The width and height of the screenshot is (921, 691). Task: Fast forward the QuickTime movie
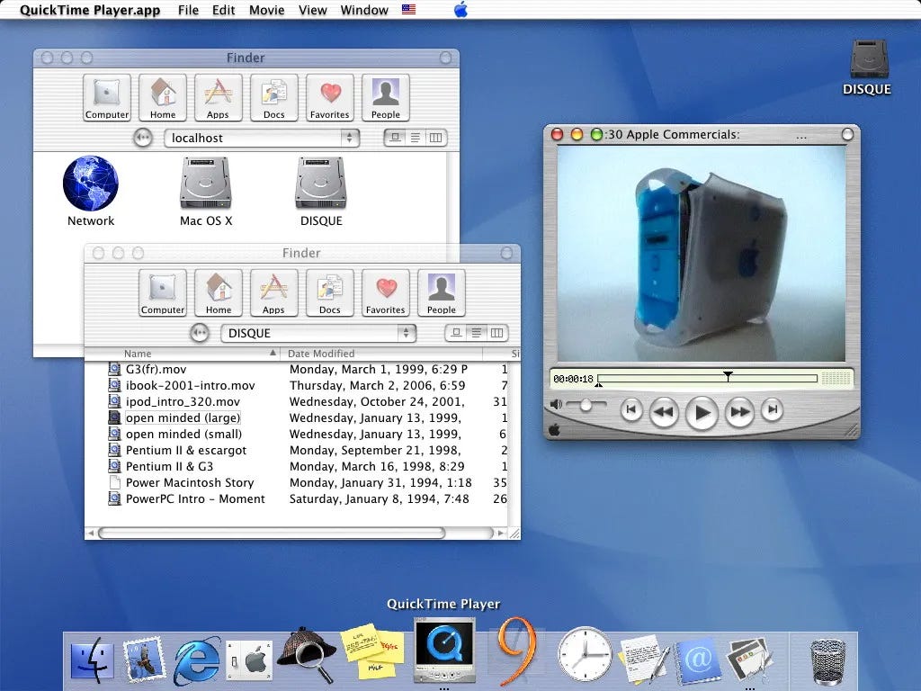coord(739,412)
